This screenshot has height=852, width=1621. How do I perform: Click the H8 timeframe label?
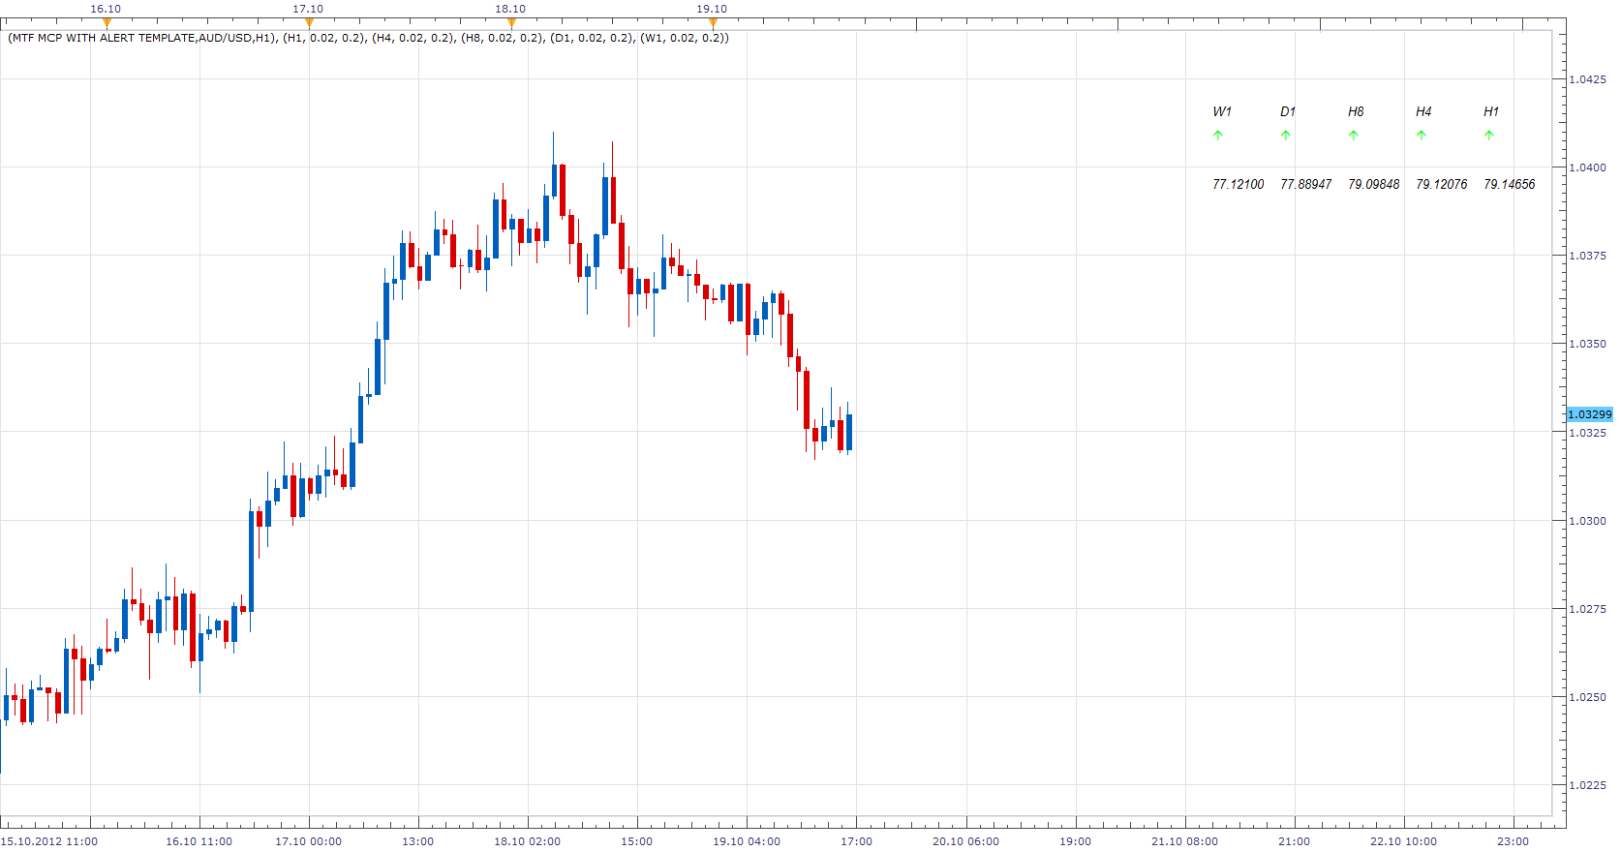1356,111
